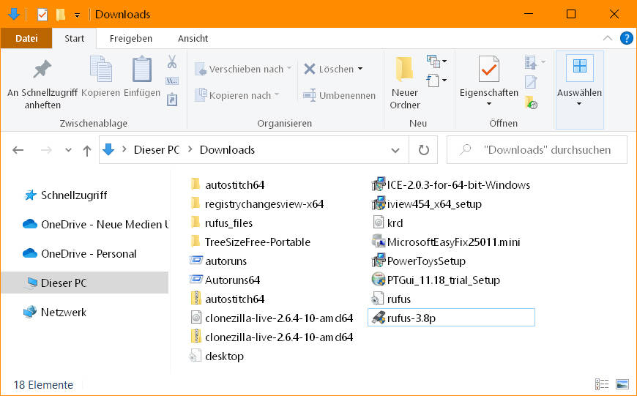Select the Autoruns64 application

coord(225,280)
